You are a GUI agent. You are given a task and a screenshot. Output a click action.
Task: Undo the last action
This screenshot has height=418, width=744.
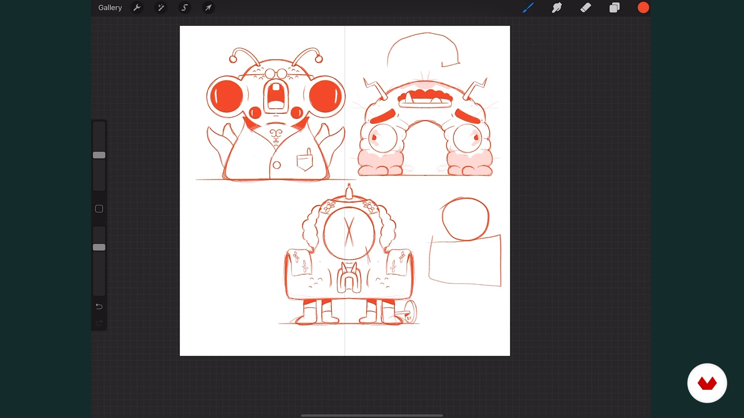99,307
